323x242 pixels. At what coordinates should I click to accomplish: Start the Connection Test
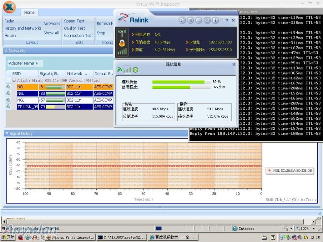pos(78,36)
